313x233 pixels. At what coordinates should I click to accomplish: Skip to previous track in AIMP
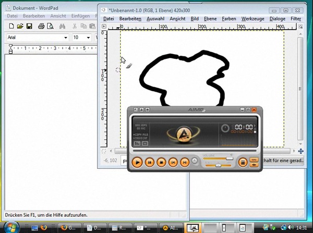point(173,162)
